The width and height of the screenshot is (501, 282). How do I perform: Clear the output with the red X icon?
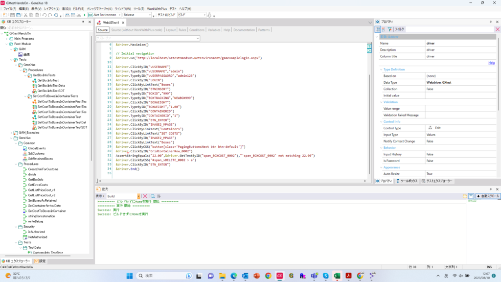tap(145, 196)
